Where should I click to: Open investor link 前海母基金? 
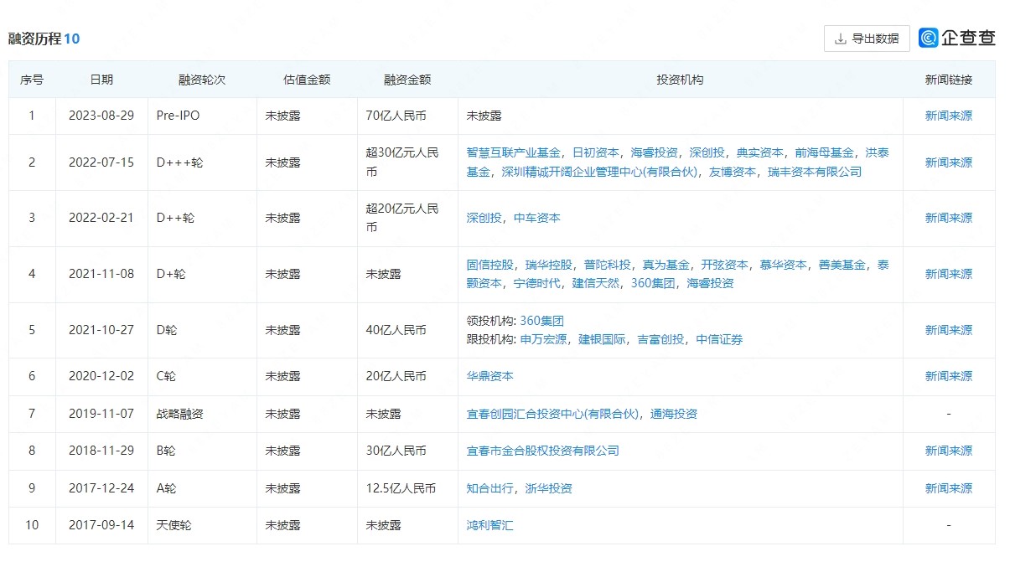click(x=825, y=152)
